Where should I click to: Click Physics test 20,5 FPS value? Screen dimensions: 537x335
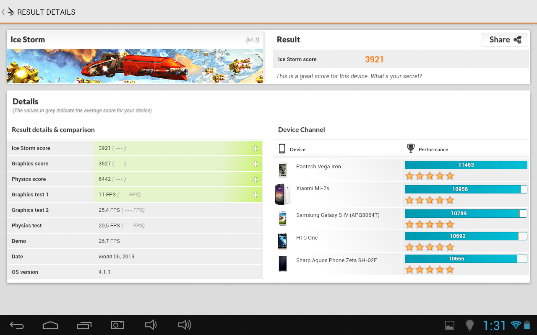109,226
